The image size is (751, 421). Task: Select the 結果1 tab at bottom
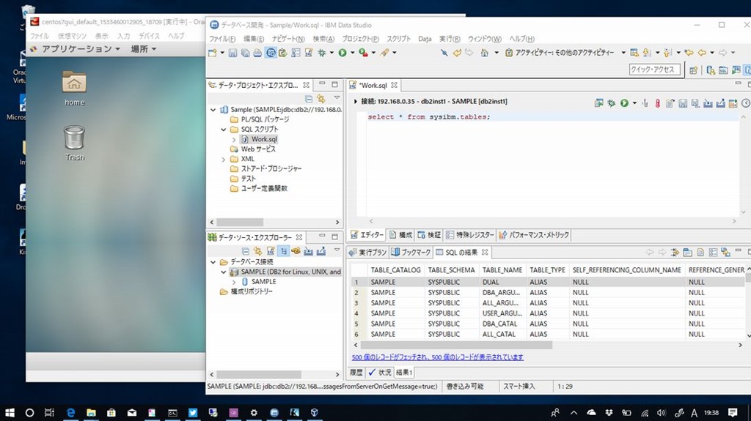(405, 373)
